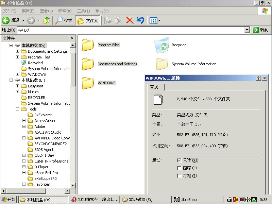This screenshot has height=204, width=272.
Task: Switch to JUJU forum taskbar window
Action: [x=95, y=200]
